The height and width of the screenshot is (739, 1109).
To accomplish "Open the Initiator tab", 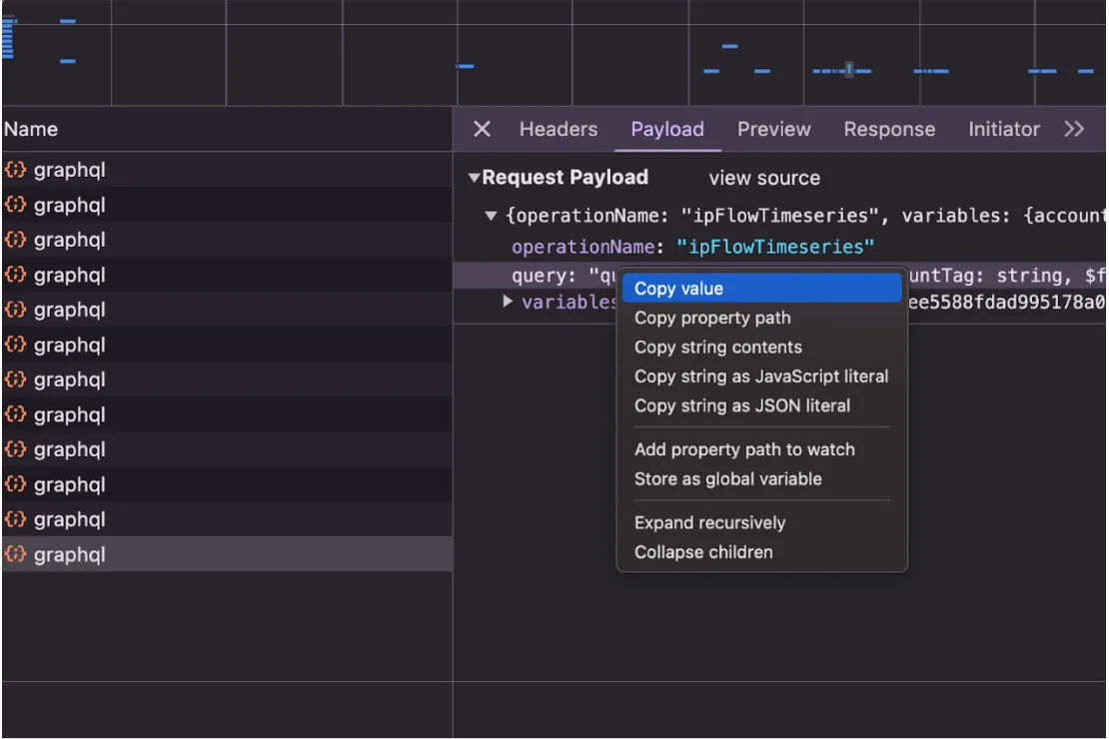I will pyautogui.click(x=1003, y=128).
